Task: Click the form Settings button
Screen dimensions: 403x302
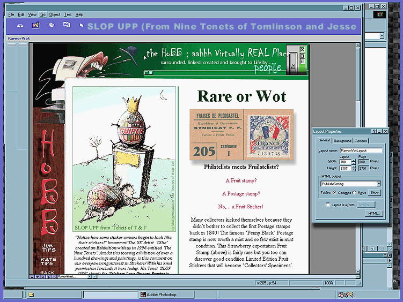Action: (365, 205)
